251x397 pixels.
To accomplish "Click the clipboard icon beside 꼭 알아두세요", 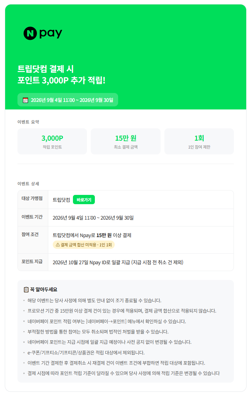I will tap(26, 289).
